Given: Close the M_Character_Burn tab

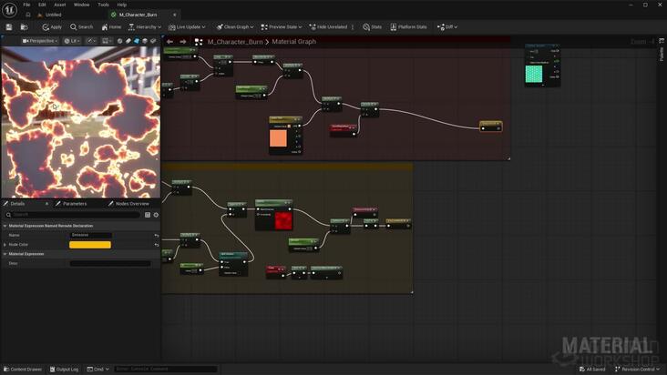Looking at the screenshot, I should tap(174, 15).
